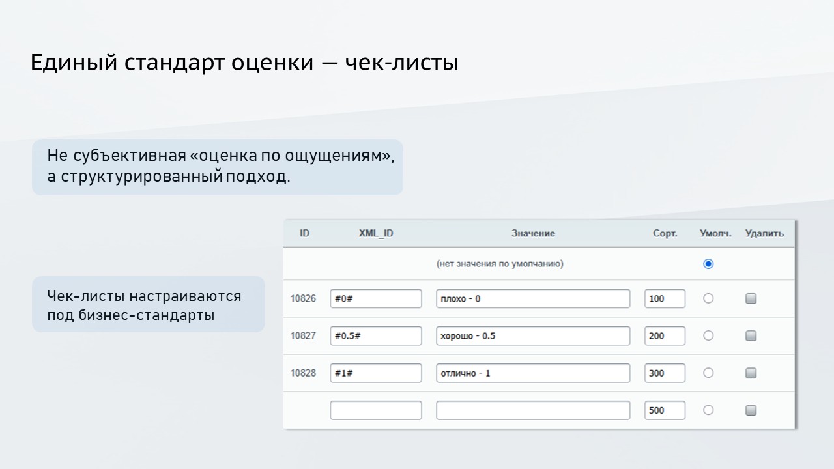The height and width of the screenshot is (469, 834).
Task: Click the XML_ID field containing #0#
Action: coord(376,298)
